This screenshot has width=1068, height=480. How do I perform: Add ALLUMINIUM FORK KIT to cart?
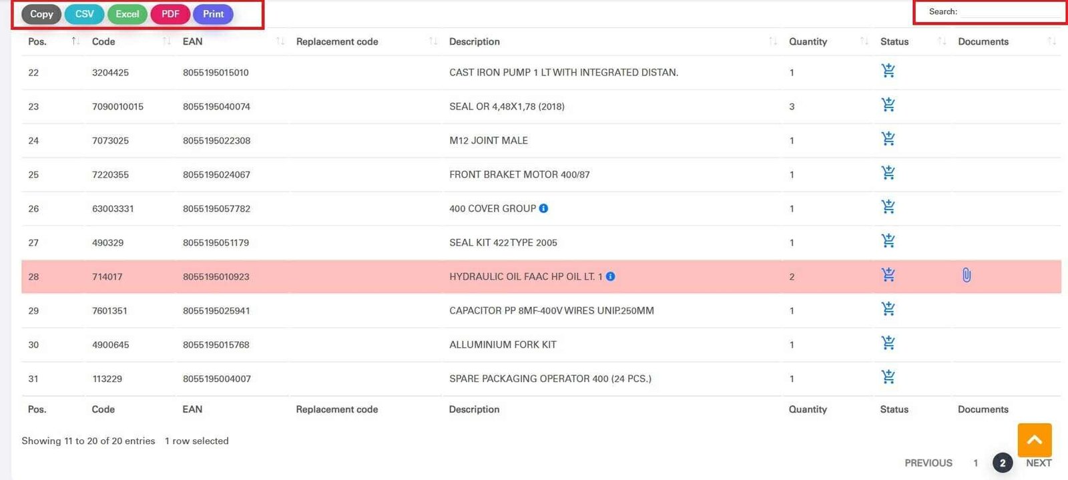pos(888,343)
